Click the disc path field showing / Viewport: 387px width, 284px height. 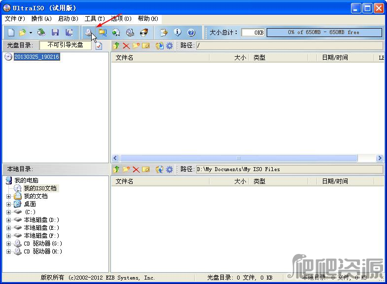tap(289, 45)
